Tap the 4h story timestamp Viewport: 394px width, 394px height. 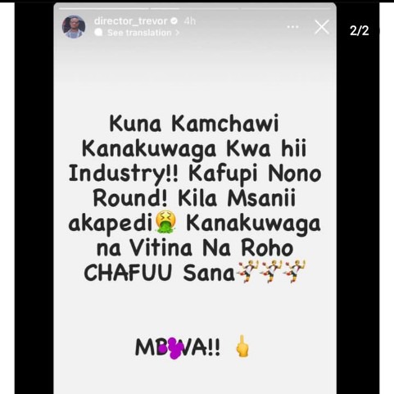(x=190, y=21)
